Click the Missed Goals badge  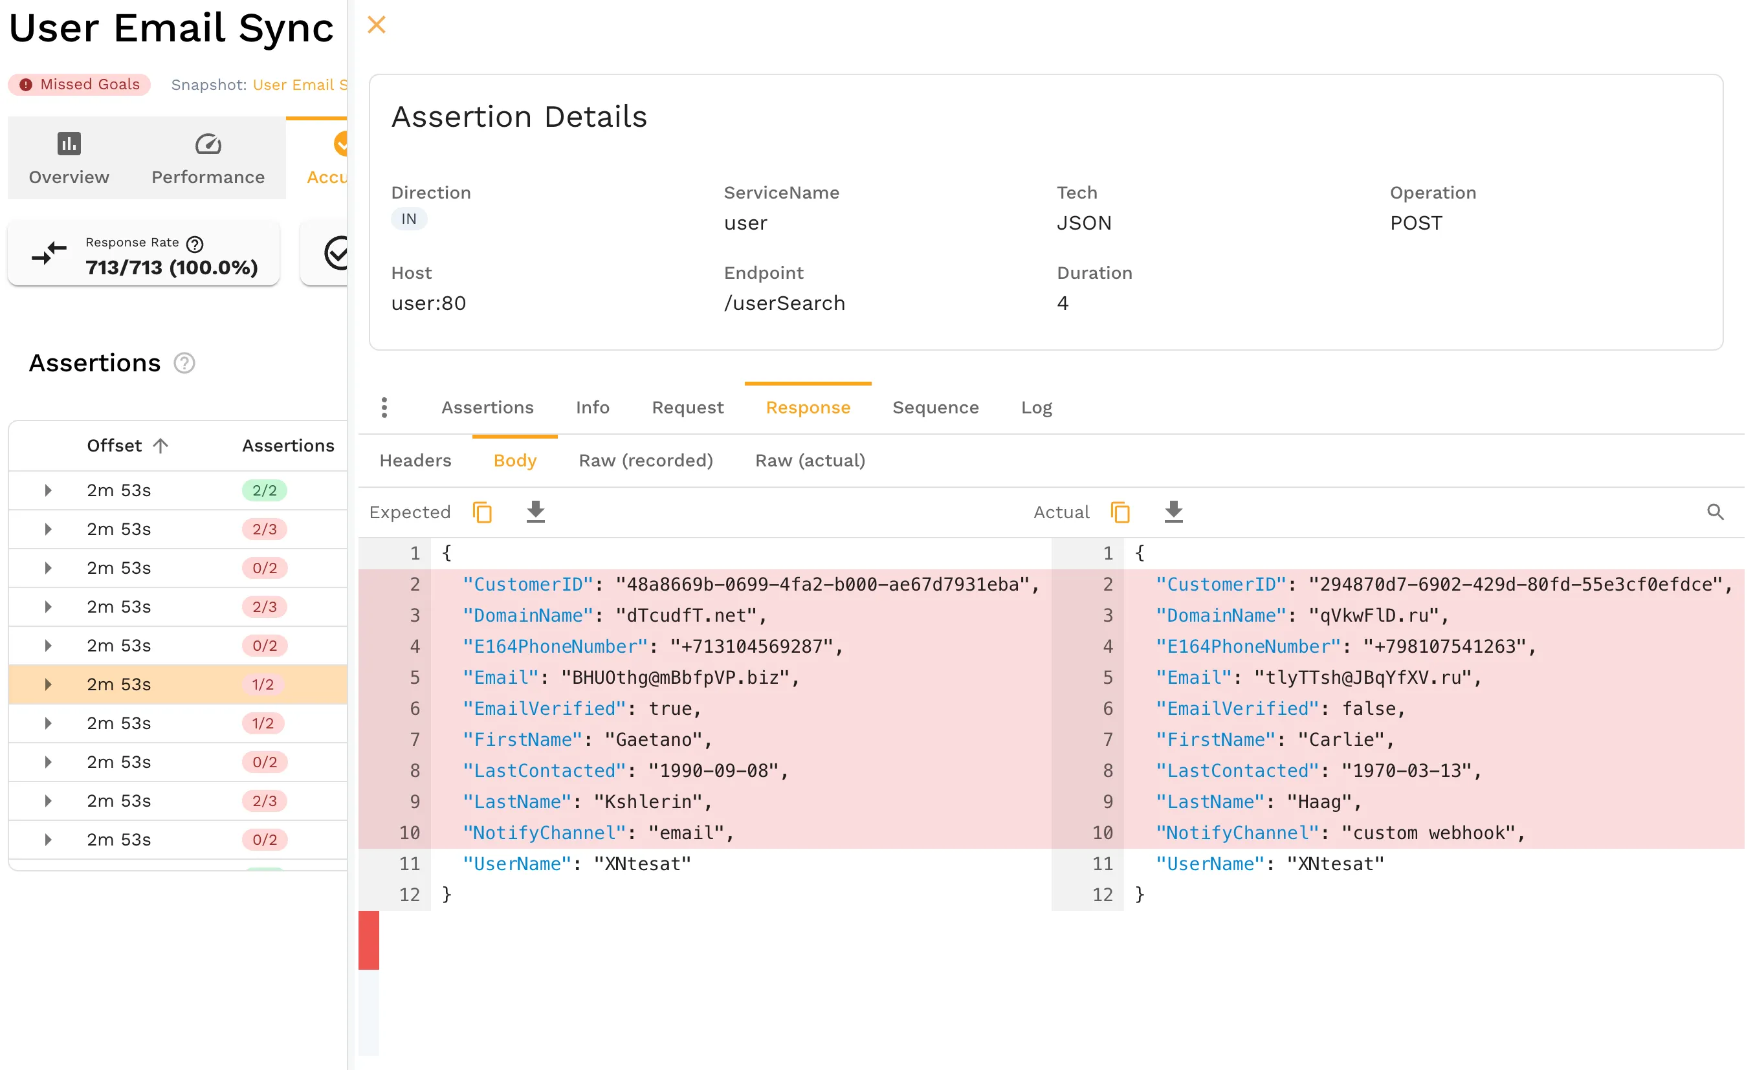(x=78, y=84)
